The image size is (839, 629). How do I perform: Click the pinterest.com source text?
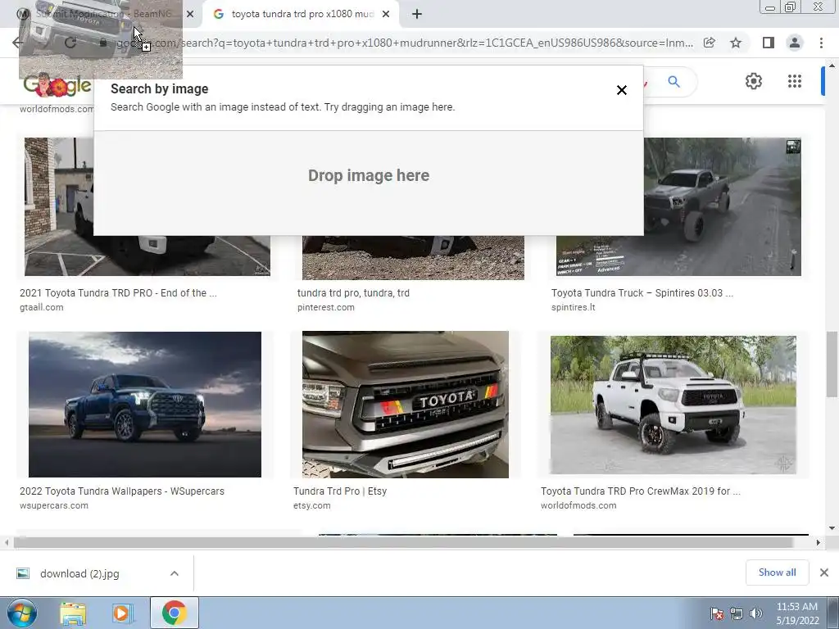click(326, 308)
